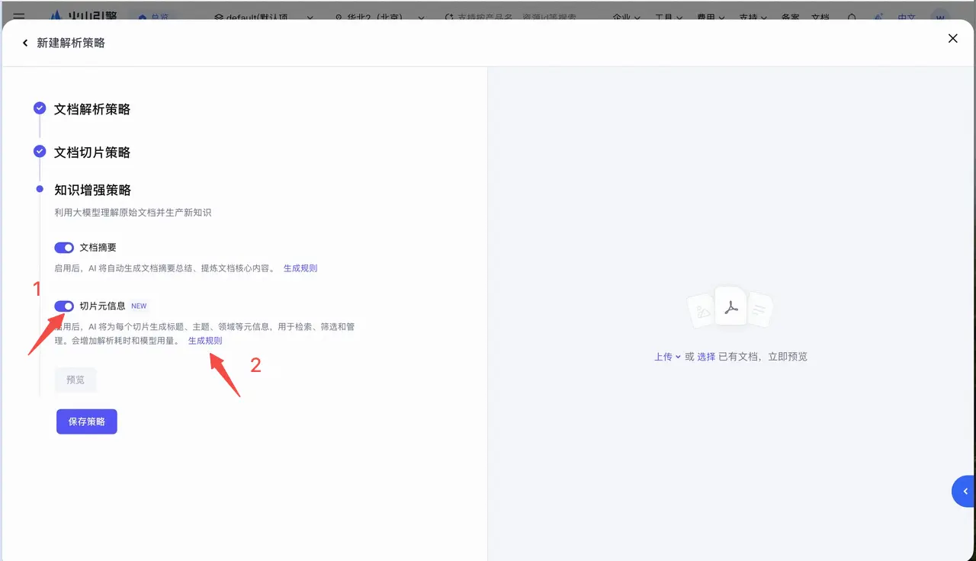Screen dimensions: 976x561
Task: Turn off the 切片元信息 switch
Action: 64,306
